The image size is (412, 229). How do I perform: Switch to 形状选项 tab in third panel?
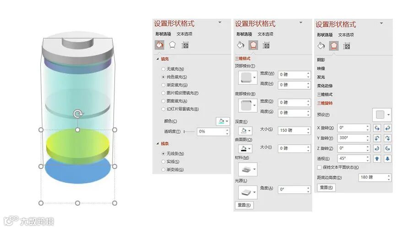pyautogui.click(x=325, y=35)
